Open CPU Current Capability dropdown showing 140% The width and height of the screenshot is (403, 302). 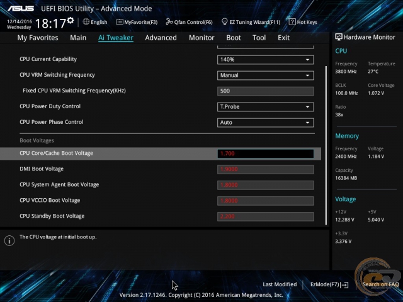click(x=266, y=60)
